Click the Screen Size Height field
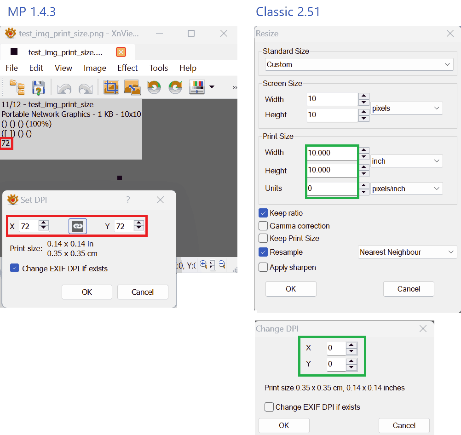 [332, 115]
